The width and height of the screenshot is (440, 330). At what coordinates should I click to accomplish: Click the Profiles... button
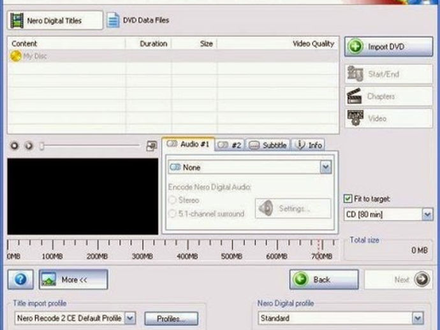172,319
